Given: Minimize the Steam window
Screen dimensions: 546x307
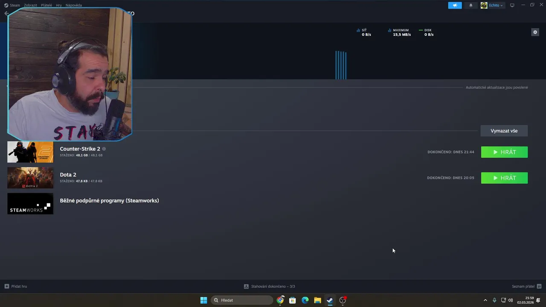Looking at the screenshot, I should tap(523, 5).
